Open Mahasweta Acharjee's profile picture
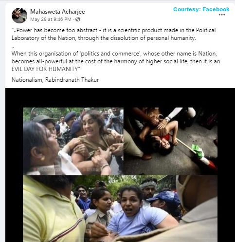Screen dimensions: 235x242 [19, 16]
